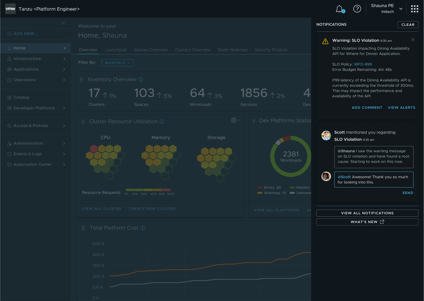Clear all notifications
This screenshot has width=424, height=301.
408,25
